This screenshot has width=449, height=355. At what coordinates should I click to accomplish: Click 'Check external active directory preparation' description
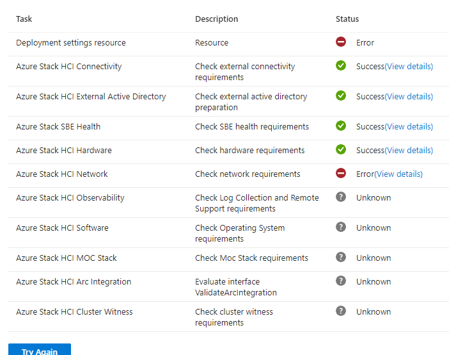coord(251,102)
